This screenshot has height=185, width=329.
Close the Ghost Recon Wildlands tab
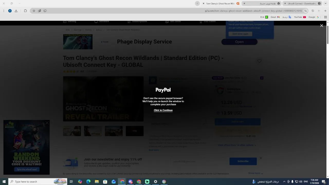204,3
